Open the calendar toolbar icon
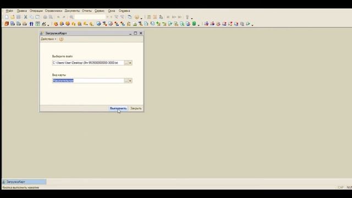This screenshot has width=352, height=198. pos(155,17)
